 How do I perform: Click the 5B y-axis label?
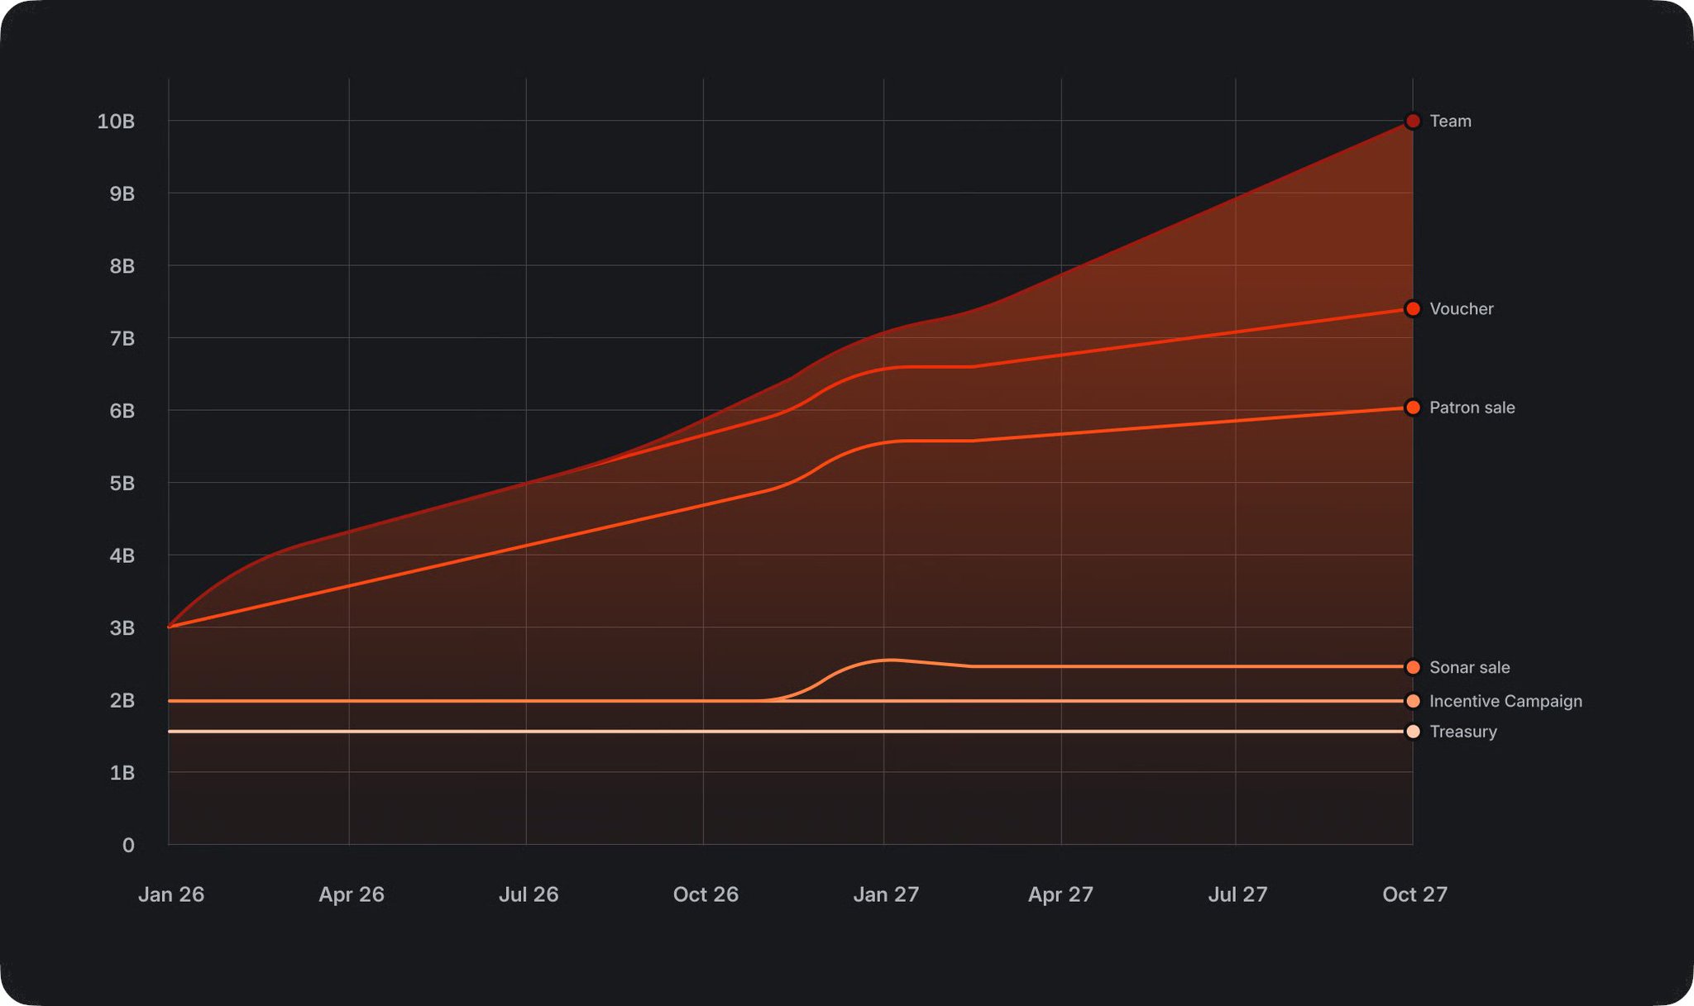pyautogui.click(x=122, y=483)
